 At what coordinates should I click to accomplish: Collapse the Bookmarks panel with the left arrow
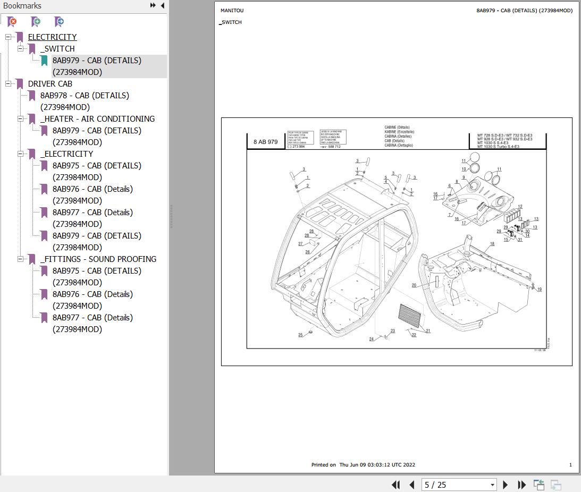tap(163, 5)
